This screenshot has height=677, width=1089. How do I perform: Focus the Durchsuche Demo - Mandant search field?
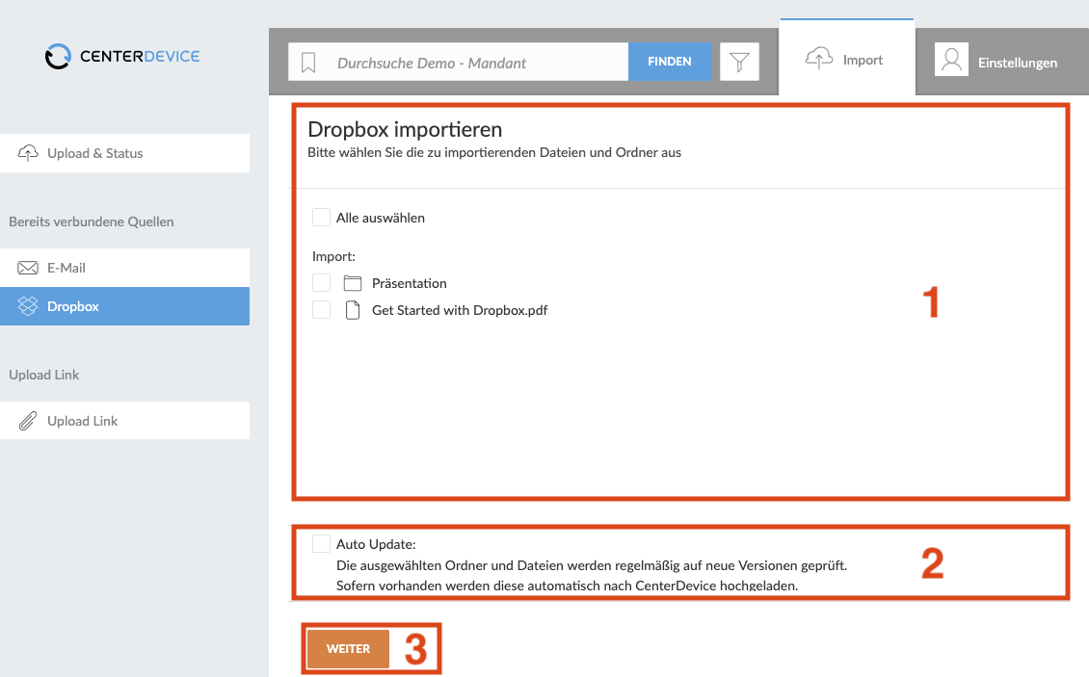pos(459,62)
